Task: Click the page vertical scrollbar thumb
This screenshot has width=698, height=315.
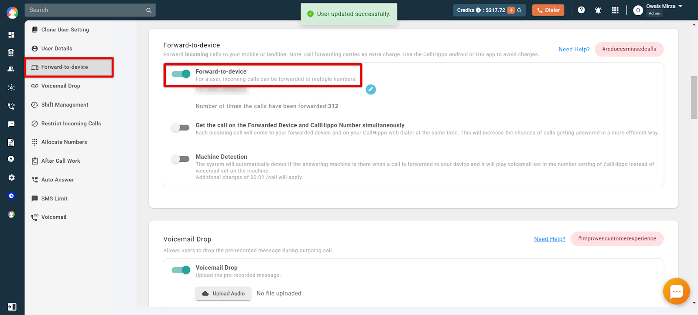Action: (694, 97)
